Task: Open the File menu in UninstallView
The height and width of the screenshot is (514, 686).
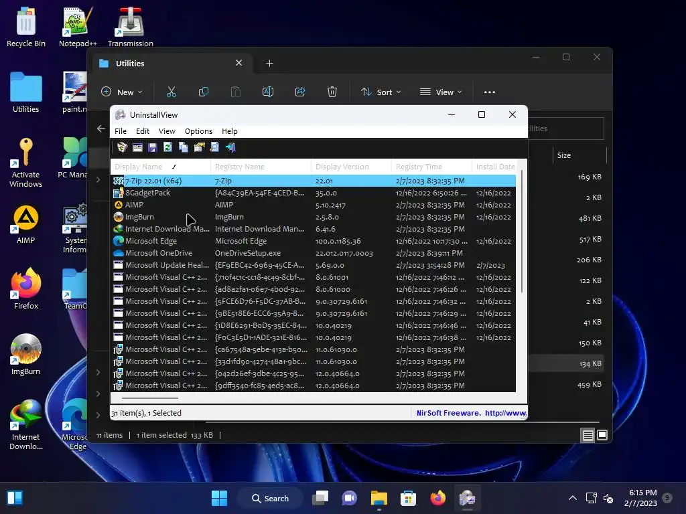Action: point(121,131)
